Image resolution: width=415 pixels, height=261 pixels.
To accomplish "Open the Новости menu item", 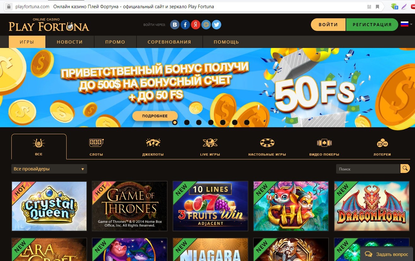I will pos(70,42).
